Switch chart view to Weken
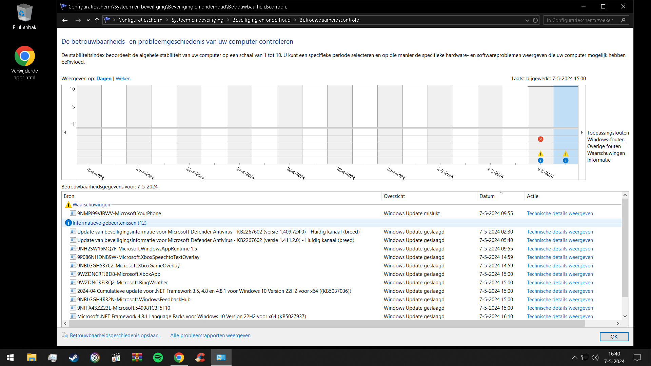The height and width of the screenshot is (366, 651). (123, 79)
